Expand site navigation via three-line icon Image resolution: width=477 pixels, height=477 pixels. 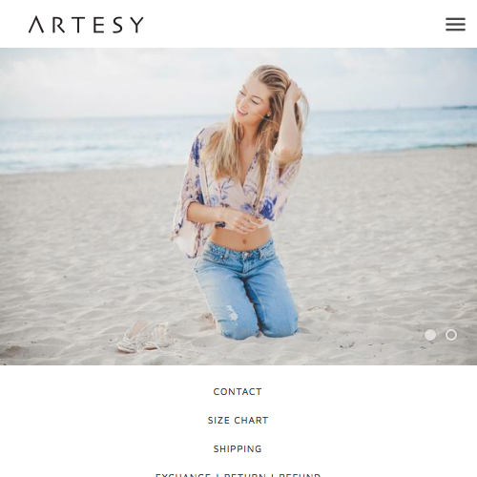tap(455, 24)
